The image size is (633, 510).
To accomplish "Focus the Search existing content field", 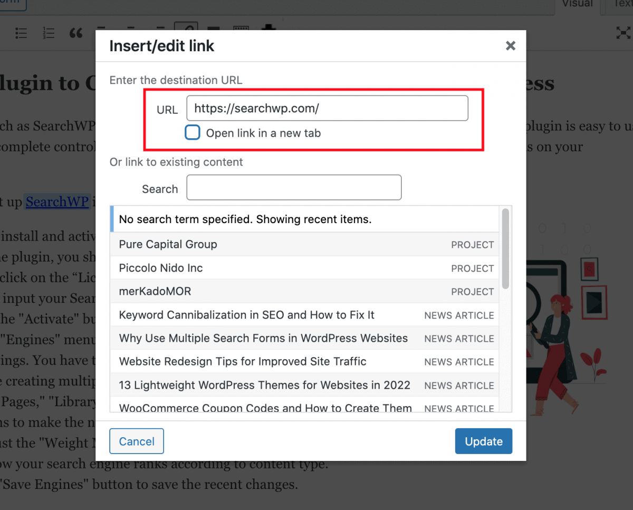I will pos(294,188).
